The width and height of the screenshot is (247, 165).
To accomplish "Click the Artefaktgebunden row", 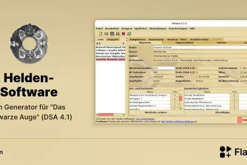I will (150, 102).
